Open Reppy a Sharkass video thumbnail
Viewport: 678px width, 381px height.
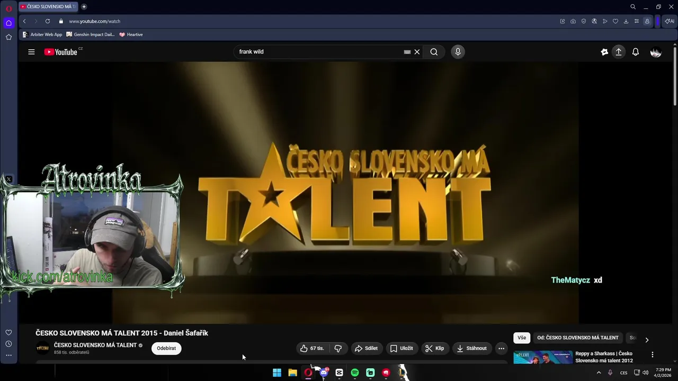click(x=543, y=357)
